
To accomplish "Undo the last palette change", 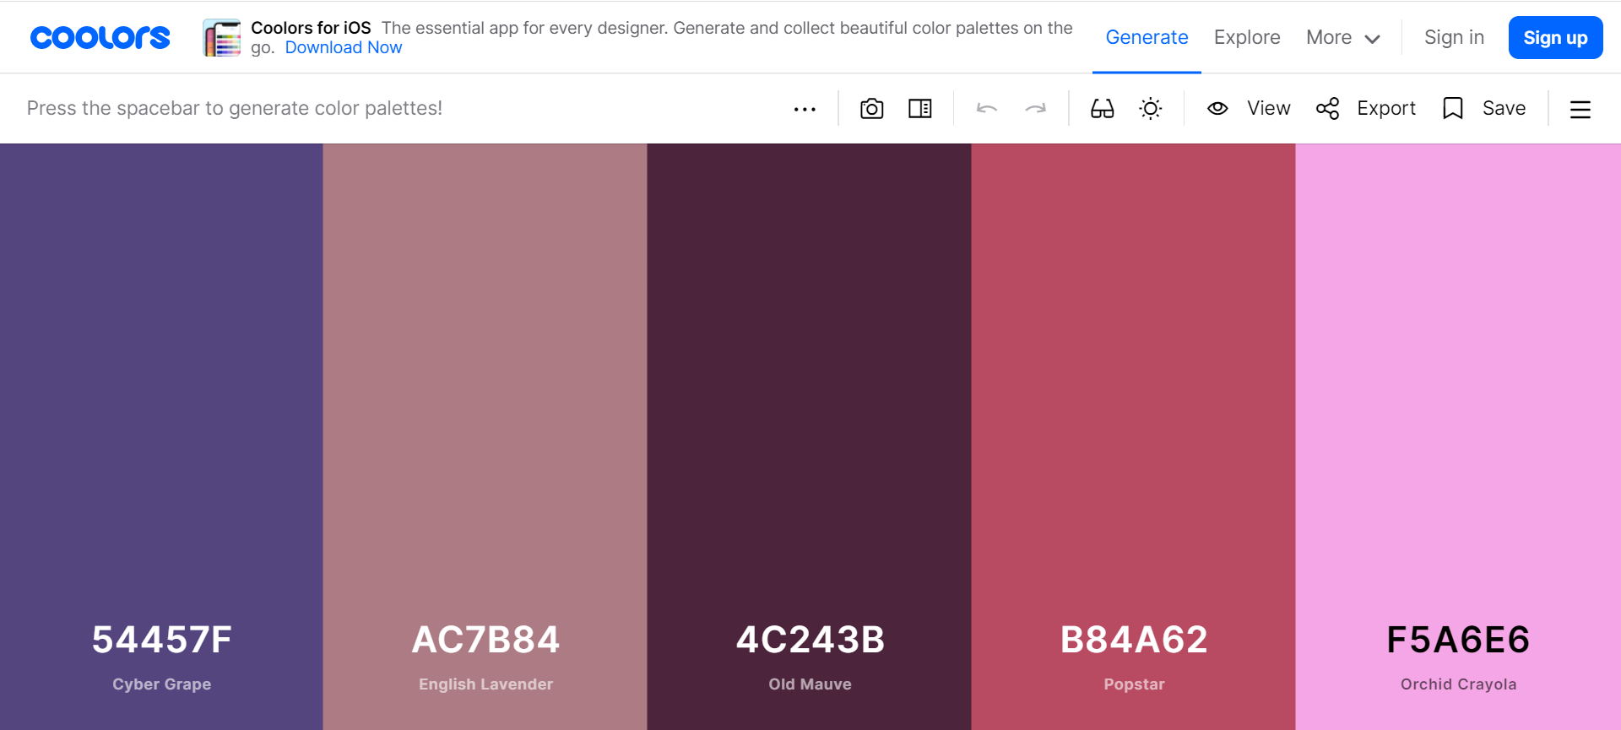I will pos(987,108).
